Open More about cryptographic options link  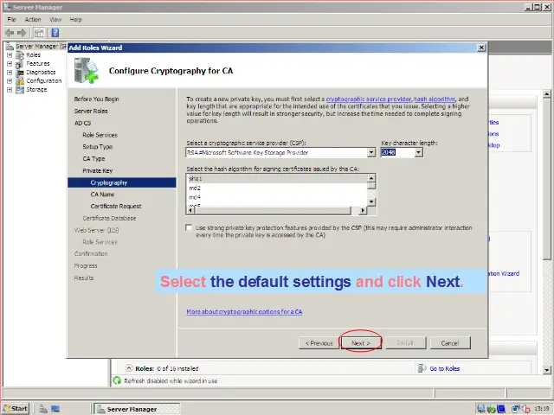click(244, 312)
